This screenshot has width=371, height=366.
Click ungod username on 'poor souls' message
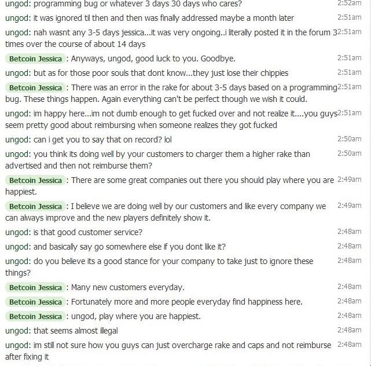pos(17,73)
